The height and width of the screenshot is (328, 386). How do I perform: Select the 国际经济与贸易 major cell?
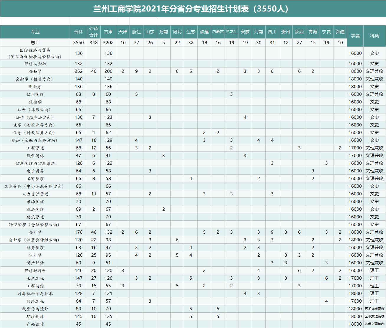point(35,53)
